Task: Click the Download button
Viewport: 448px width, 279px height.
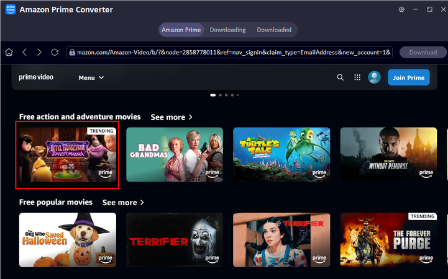Action: (423, 52)
